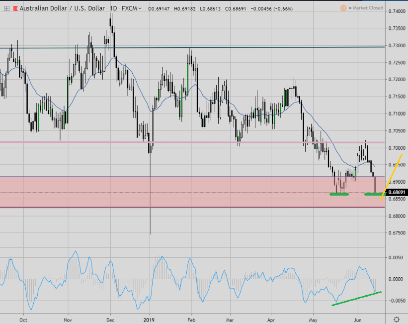The width and height of the screenshot is (408, 324).
Task: Select the orange trend line near June
Action: [x=391, y=177]
